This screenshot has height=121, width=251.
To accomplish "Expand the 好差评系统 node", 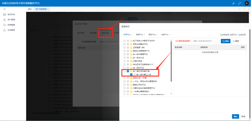I will (125, 61).
